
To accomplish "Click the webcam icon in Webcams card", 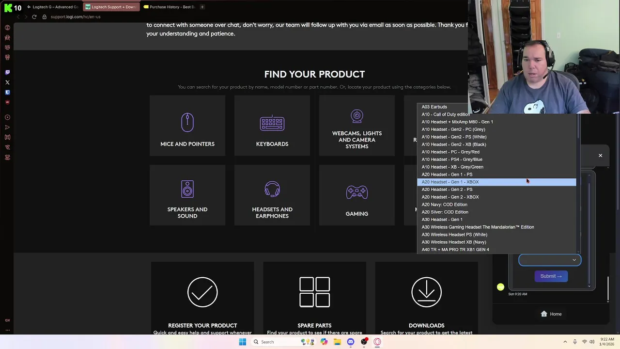I will pyautogui.click(x=357, y=116).
